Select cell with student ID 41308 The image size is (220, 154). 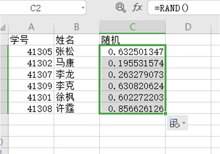pyautogui.click(x=31, y=108)
